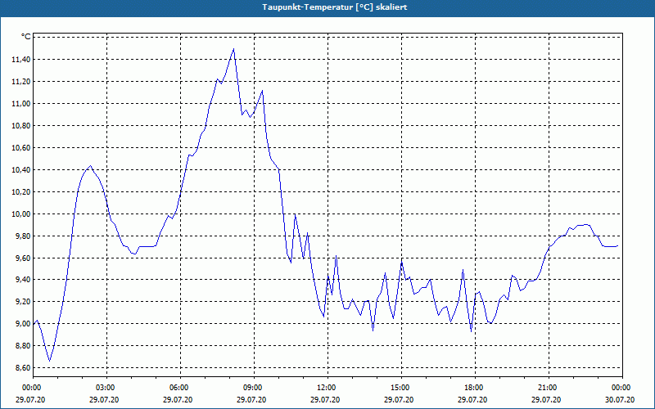
Task: Pick the 10,40 y-axis label
Action: (21, 170)
